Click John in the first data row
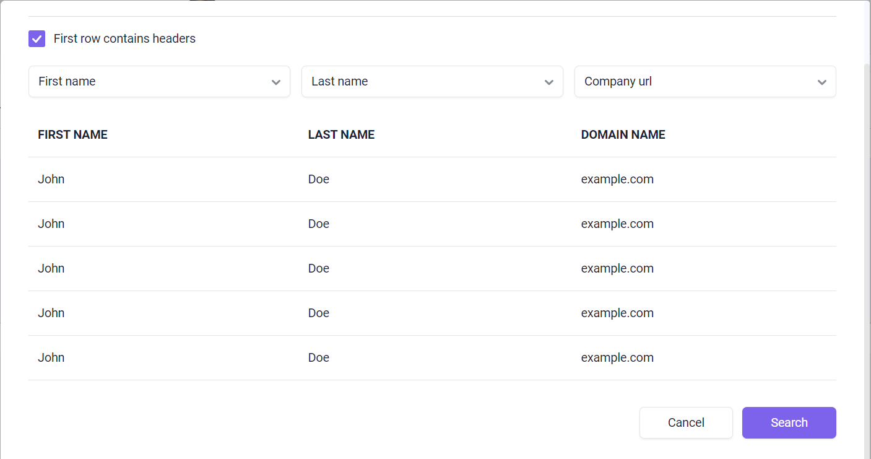The image size is (871, 459). coord(51,179)
